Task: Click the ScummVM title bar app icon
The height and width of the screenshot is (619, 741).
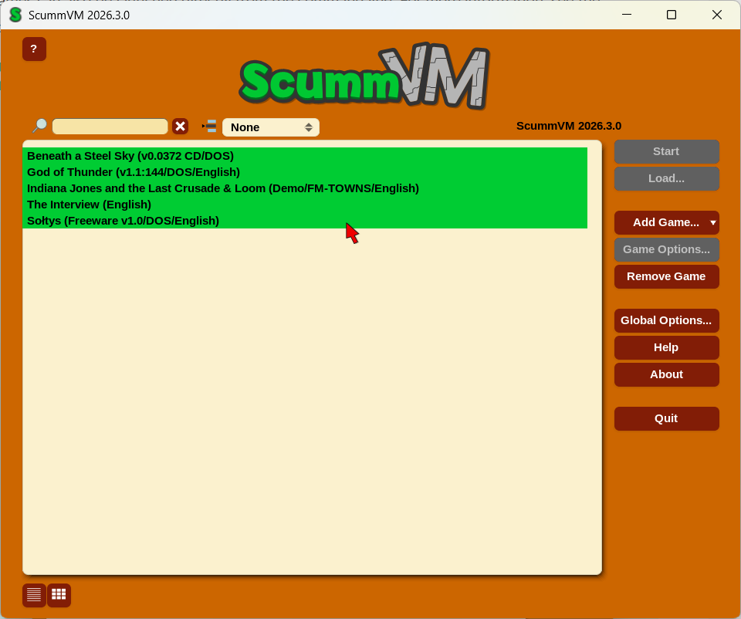Action: [15, 15]
